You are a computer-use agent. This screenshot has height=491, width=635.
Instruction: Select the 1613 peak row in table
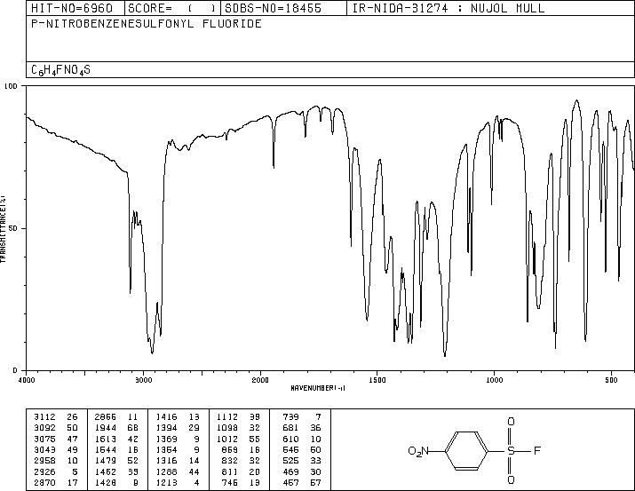click(116, 439)
